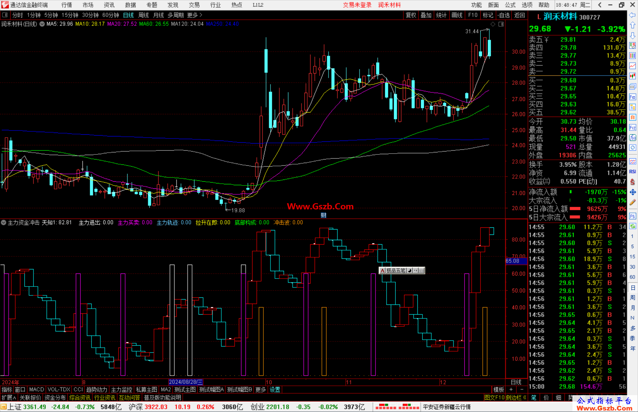Click the back arrow icon in right sidebar
The width and height of the screenshot is (638, 412).
[x=632, y=15]
